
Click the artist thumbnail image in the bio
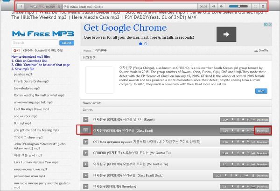99,80
